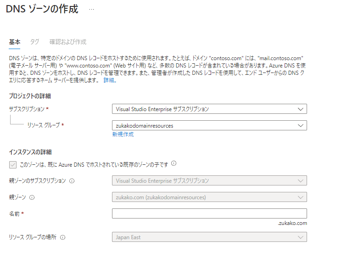Screen dimensions: 347x258
Task: Follow the 詳細 link in the description
Action: coord(110,80)
